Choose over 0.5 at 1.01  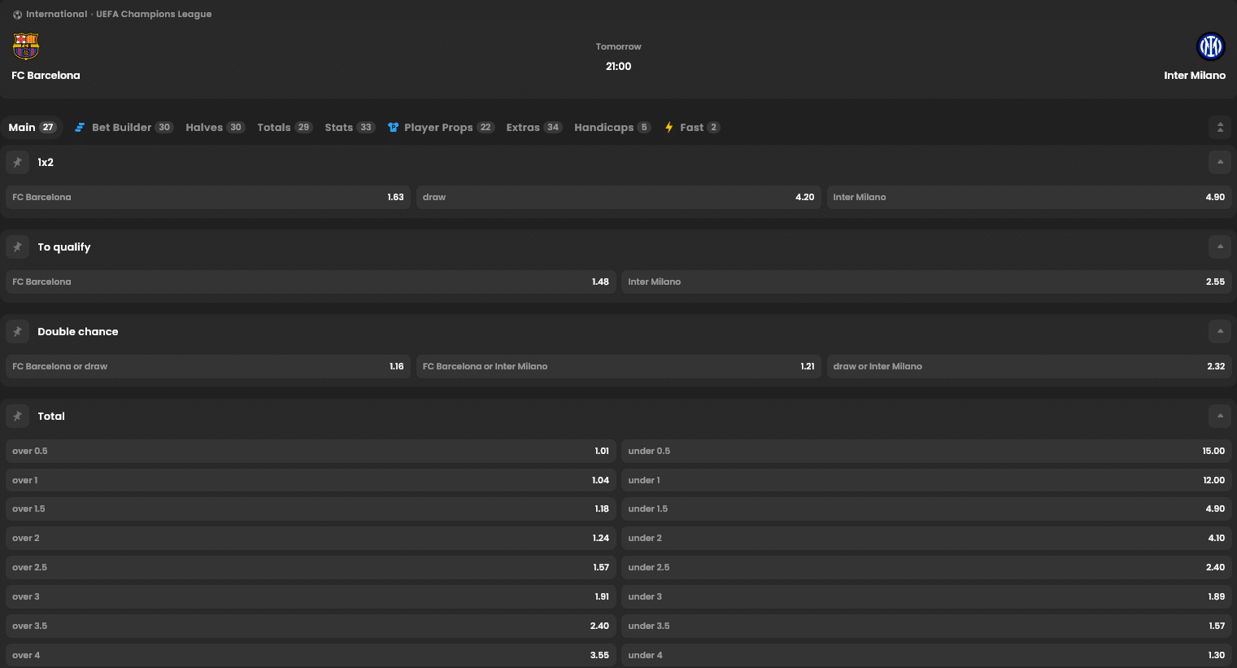(x=311, y=451)
